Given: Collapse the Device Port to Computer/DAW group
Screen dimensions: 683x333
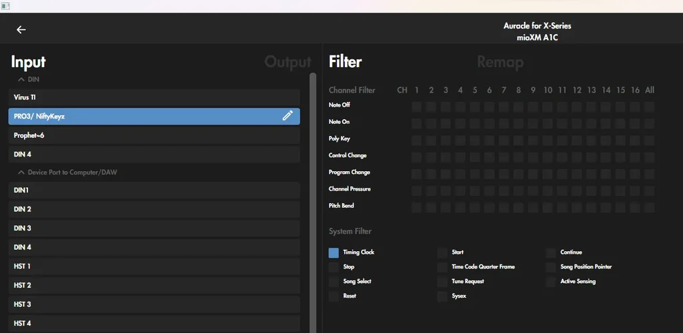Looking at the screenshot, I should point(21,172).
